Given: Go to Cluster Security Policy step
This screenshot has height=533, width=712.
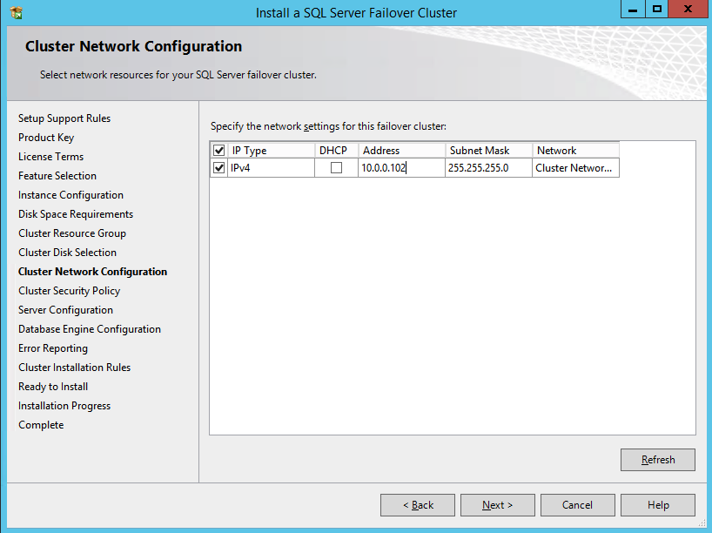Looking at the screenshot, I should pos(69,291).
